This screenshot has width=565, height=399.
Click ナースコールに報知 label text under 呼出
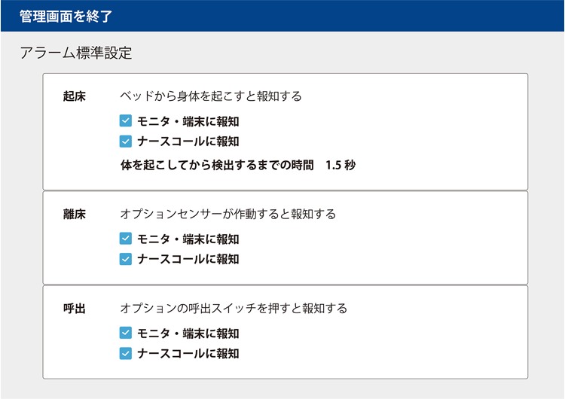point(188,353)
